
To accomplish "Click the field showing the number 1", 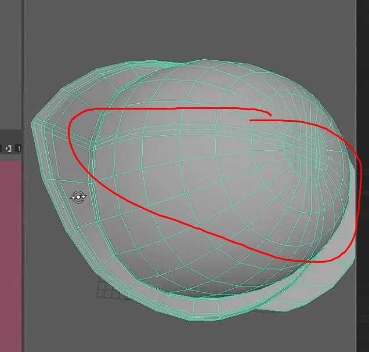I will [19, 148].
